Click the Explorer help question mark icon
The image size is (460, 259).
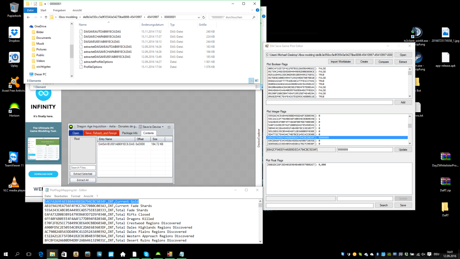point(257,10)
